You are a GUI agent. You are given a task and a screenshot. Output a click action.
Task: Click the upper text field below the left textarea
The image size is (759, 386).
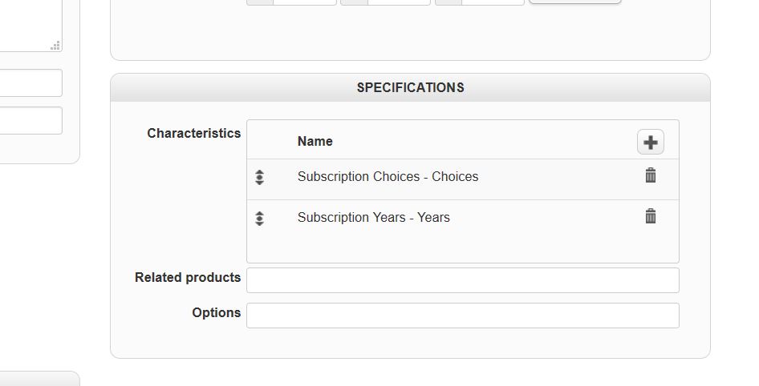(x=30, y=83)
